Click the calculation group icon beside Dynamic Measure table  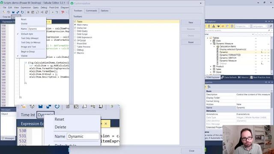214,44
